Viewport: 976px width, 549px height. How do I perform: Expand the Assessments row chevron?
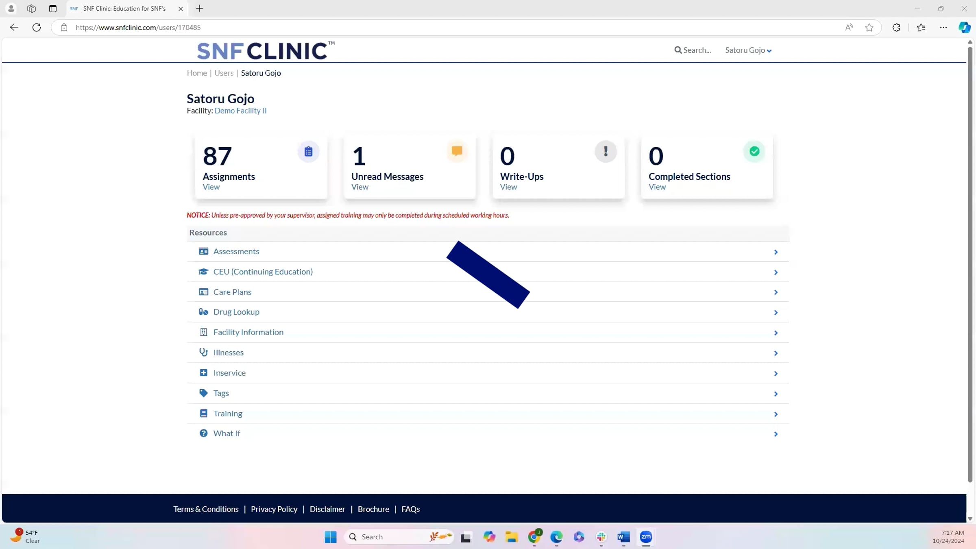point(776,252)
